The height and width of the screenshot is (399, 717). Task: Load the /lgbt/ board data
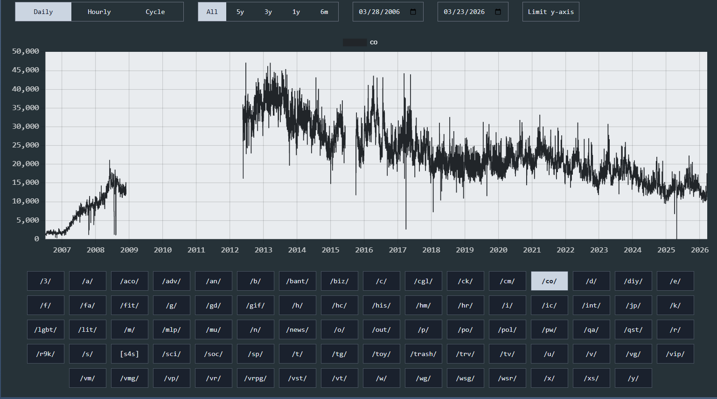[46, 329]
